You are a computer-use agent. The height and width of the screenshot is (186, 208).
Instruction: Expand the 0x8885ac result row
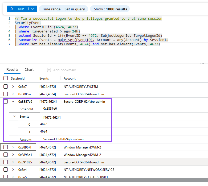tap(13, 94)
